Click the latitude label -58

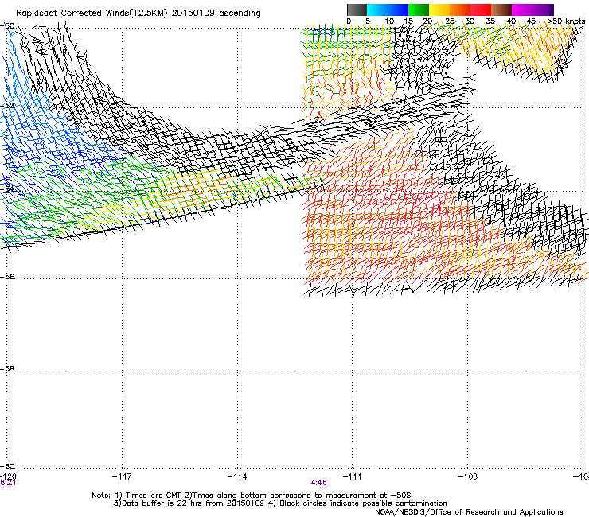pos(7,369)
